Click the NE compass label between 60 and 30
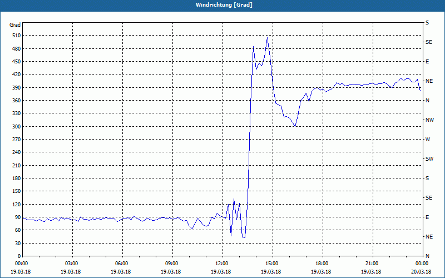Image resolution: width=445 pixels, height=278 pixels. [429, 237]
